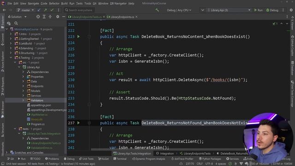Open the editor tabs more-options dots
Screen dimensions: 295x166
287,17
